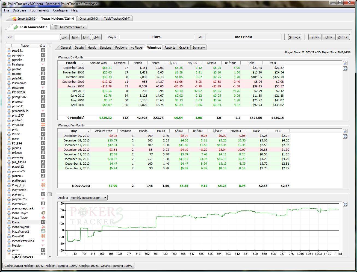Click the site icon next to PlazaPPP
Image resolution: width=357 pixels, height=272 pixels.
click(43, 236)
